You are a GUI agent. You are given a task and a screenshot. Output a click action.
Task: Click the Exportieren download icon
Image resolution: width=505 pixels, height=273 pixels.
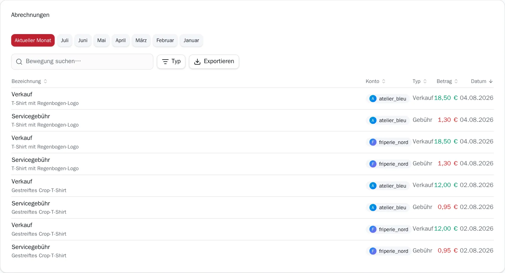coord(197,62)
